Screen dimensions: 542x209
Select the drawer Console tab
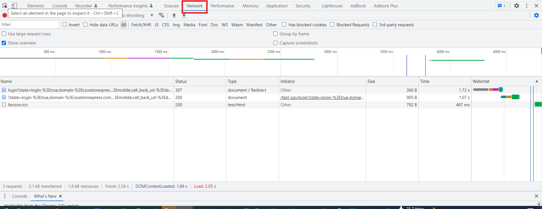pyautogui.click(x=20, y=196)
